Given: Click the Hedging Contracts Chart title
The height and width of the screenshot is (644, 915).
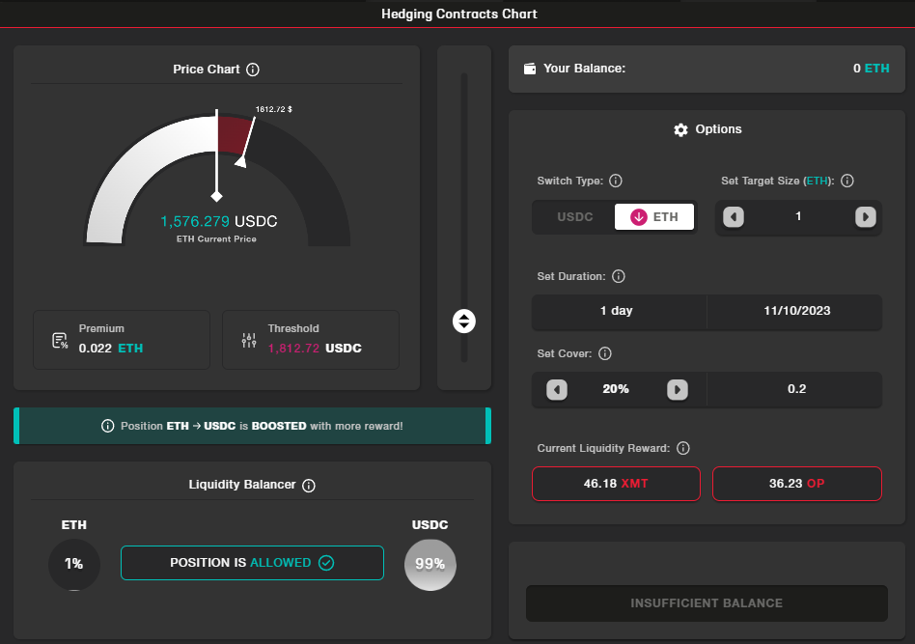Looking at the screenshot, I should [x=459, y=14].
